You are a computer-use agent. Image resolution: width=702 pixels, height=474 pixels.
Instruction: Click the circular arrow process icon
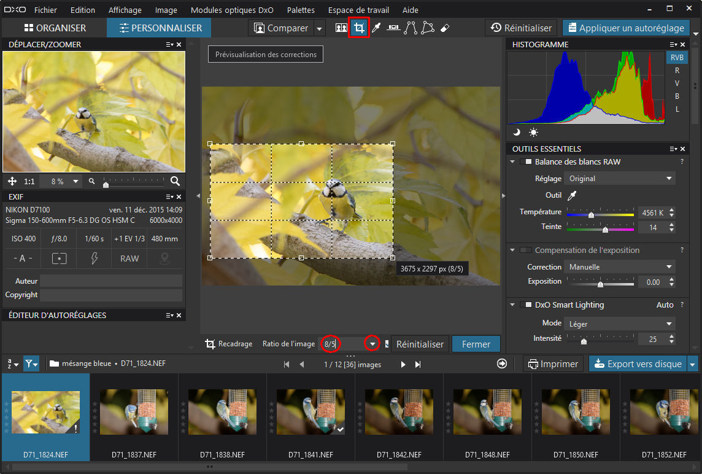(502, 363)
